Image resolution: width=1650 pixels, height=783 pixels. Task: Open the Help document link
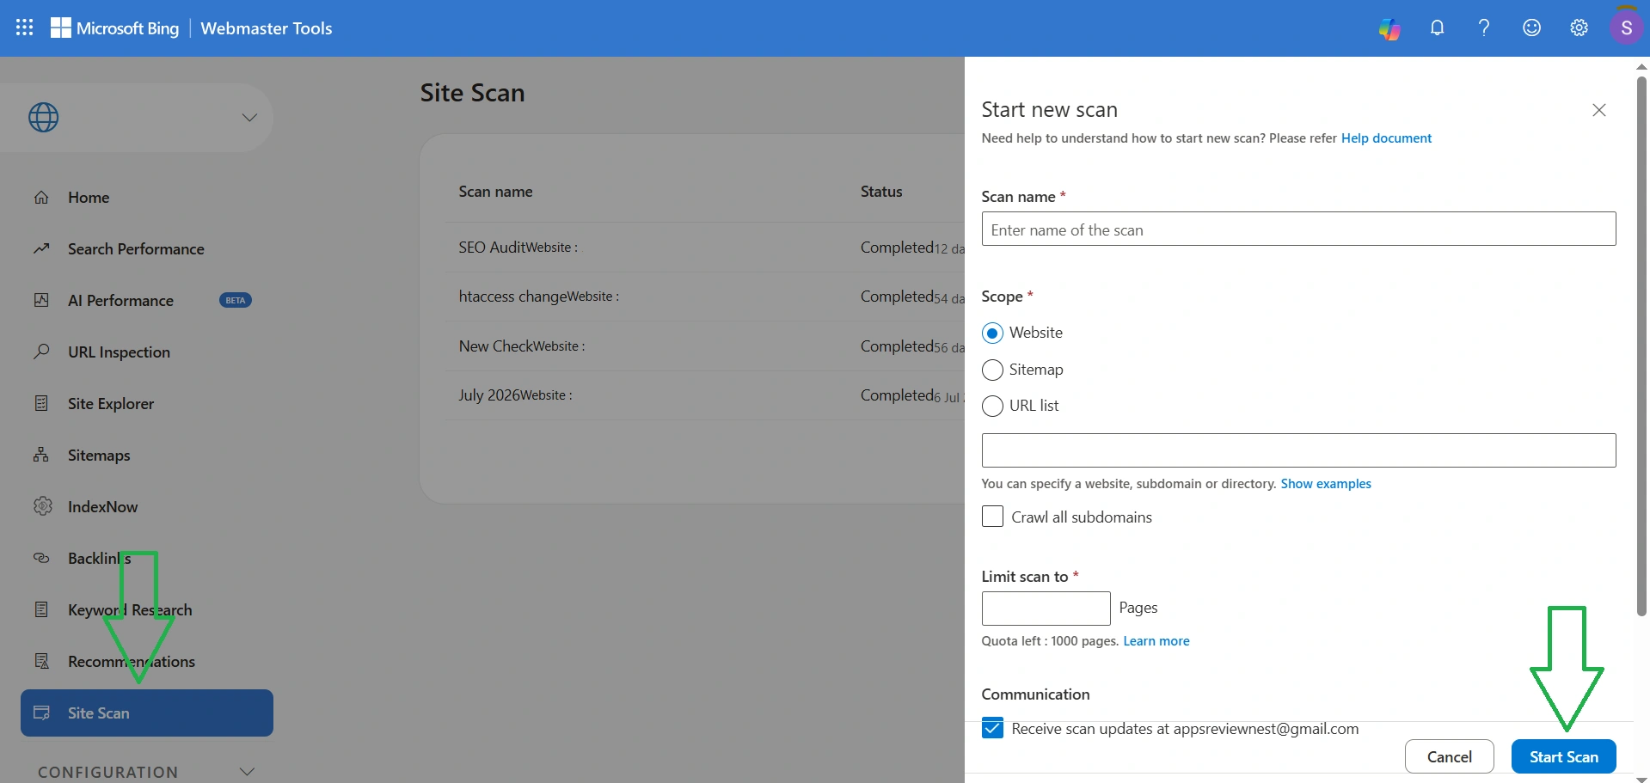click(x=1386, y=138)
